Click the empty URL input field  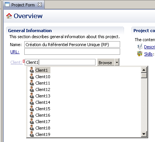click(72, 52)
